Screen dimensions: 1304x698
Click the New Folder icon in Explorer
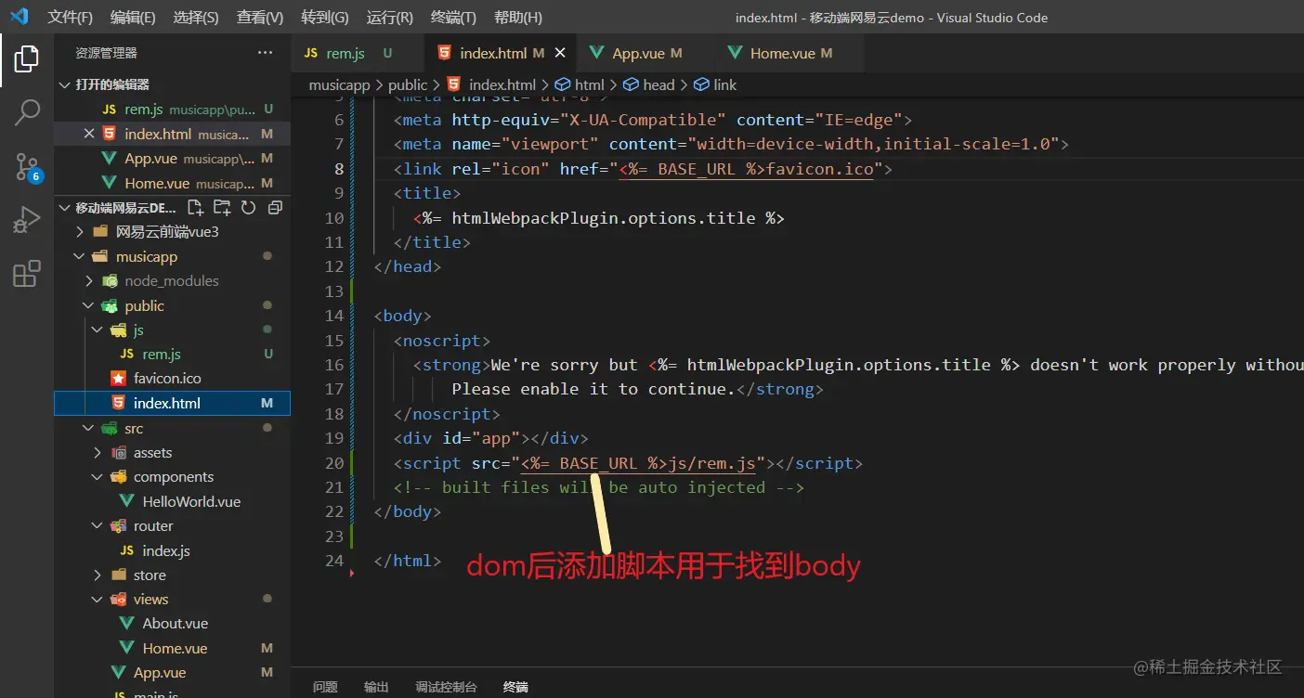[x=223, y=207]
